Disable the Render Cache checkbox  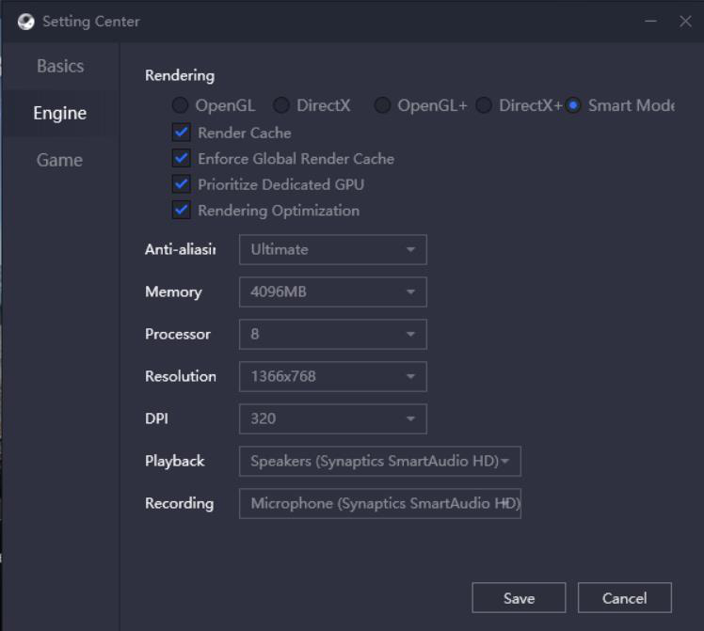coord(182,133)
